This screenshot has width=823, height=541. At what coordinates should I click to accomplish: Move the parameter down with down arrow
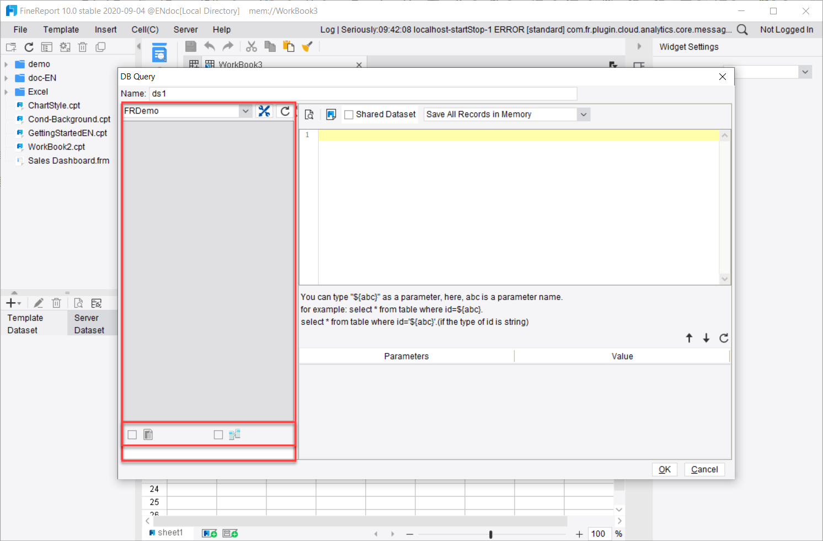pyautogui.click(x=706, y=338)
